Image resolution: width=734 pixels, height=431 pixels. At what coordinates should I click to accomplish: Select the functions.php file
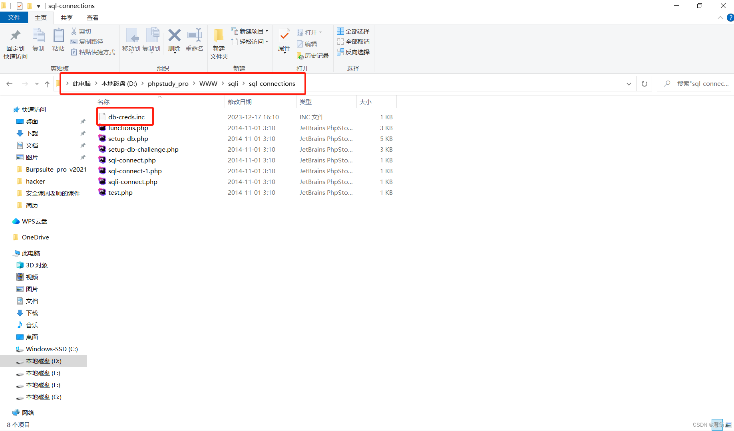pos(128,128)
